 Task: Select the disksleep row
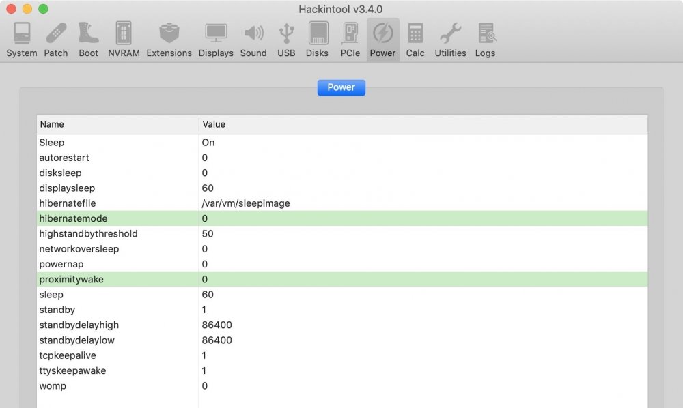pos(342,173)
